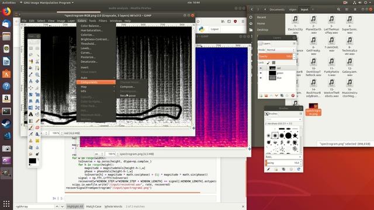Select the Fuzzy Select wand tool
The width and height of the screenshot is (374, 210).
37,55
